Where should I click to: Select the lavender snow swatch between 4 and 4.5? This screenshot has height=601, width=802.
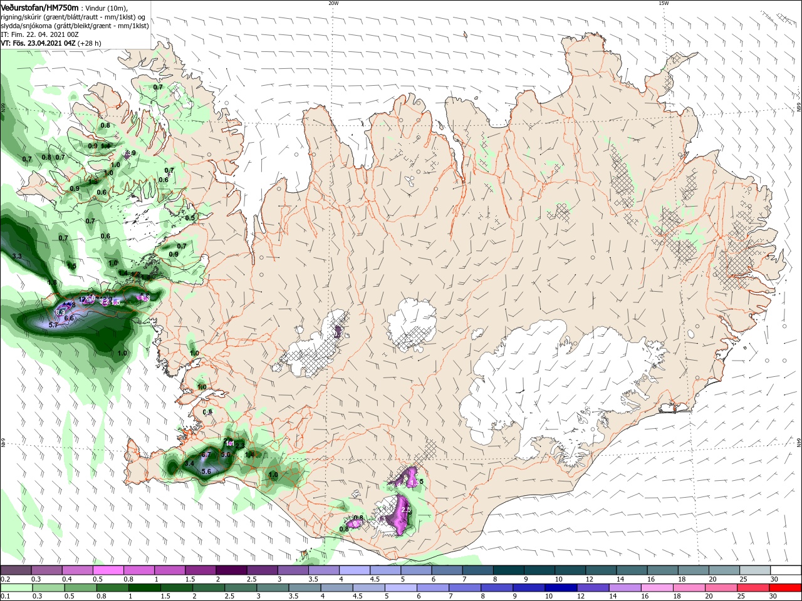[x=355, y=570]
